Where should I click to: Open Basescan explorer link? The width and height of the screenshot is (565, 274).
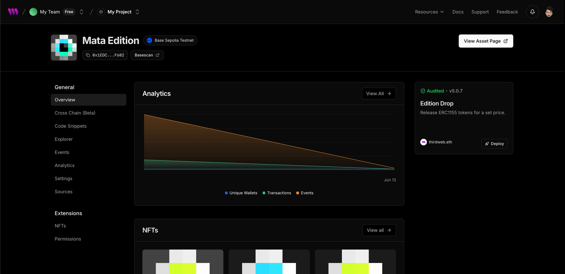click(147, 55)
